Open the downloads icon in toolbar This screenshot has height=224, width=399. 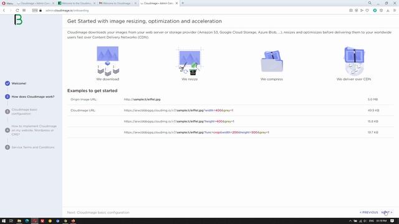388,11
